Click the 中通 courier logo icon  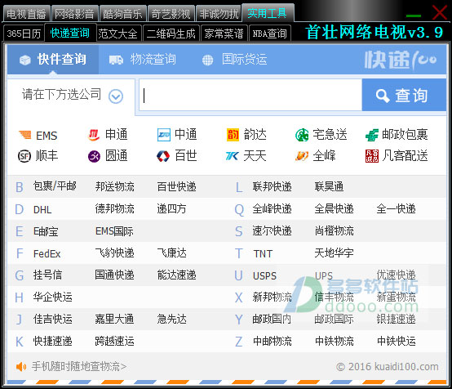click(164, 135)
